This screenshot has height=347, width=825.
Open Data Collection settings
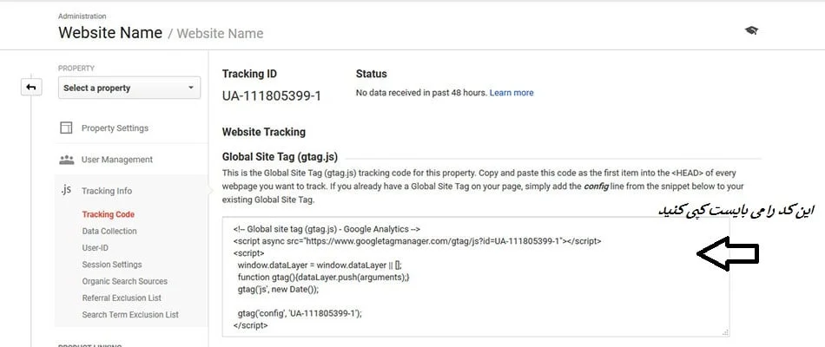109,231
